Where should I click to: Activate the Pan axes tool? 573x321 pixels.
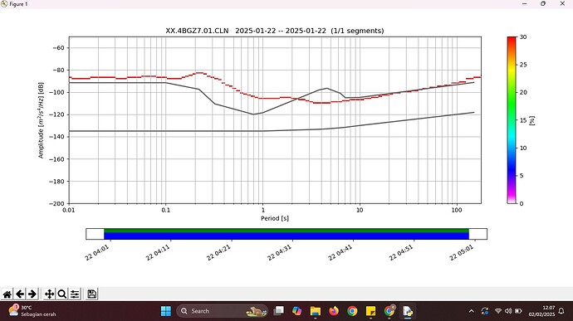pyautogui.click(x=49, y=294)
